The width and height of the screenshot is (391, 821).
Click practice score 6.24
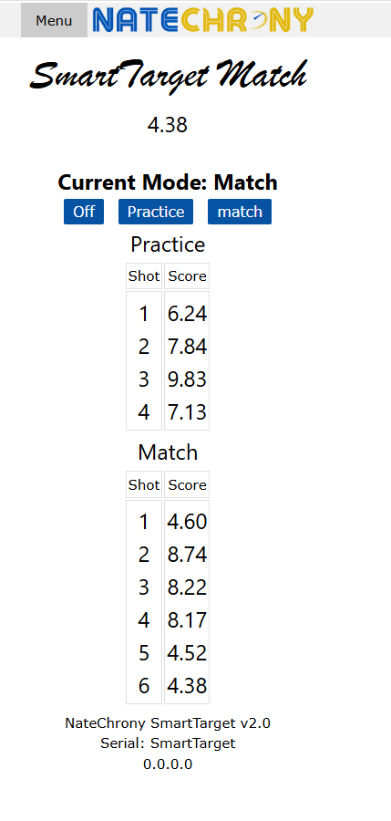coord(187,314)
